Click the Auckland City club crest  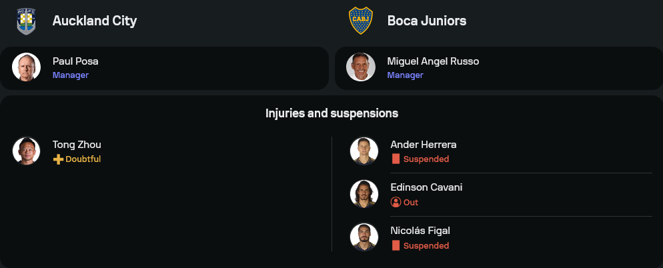coord(26,21)
